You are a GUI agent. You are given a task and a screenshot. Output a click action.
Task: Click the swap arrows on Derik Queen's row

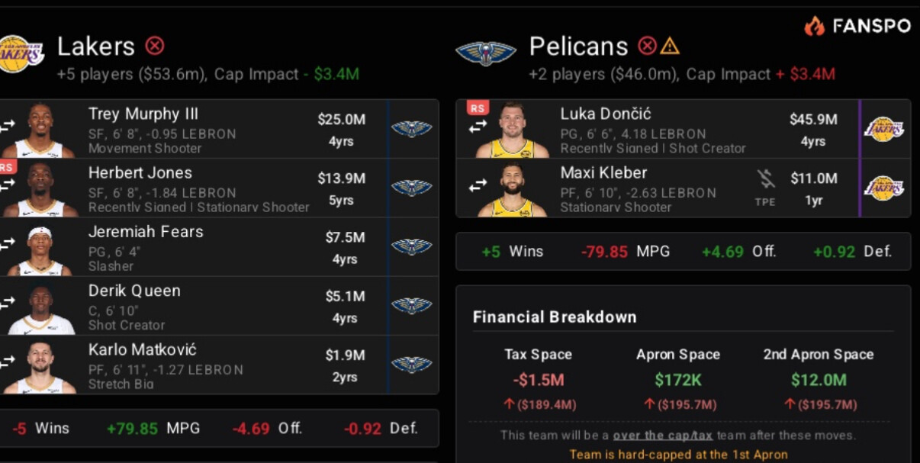tap(7, 304)
